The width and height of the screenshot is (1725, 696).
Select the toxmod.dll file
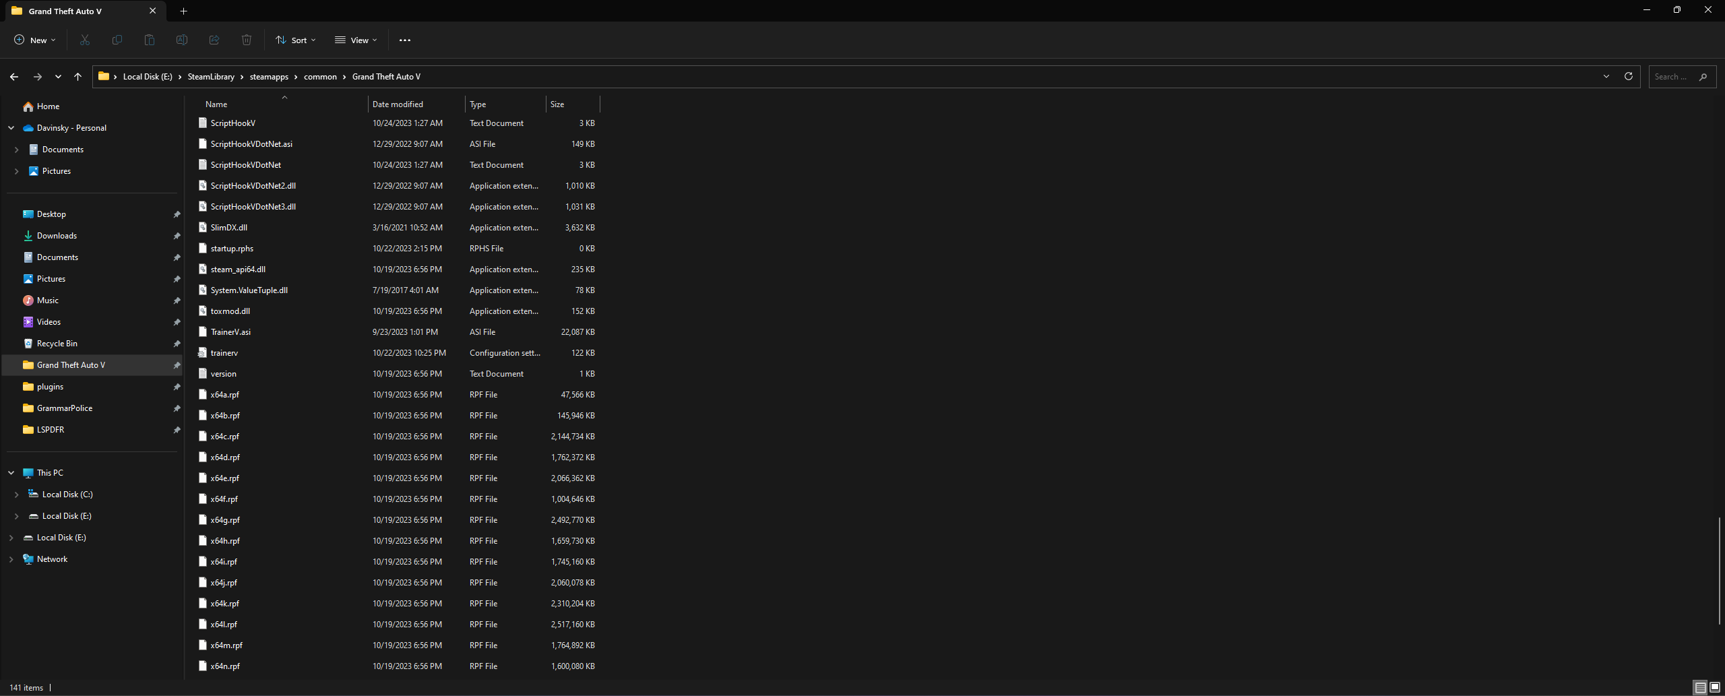[230, 311]
